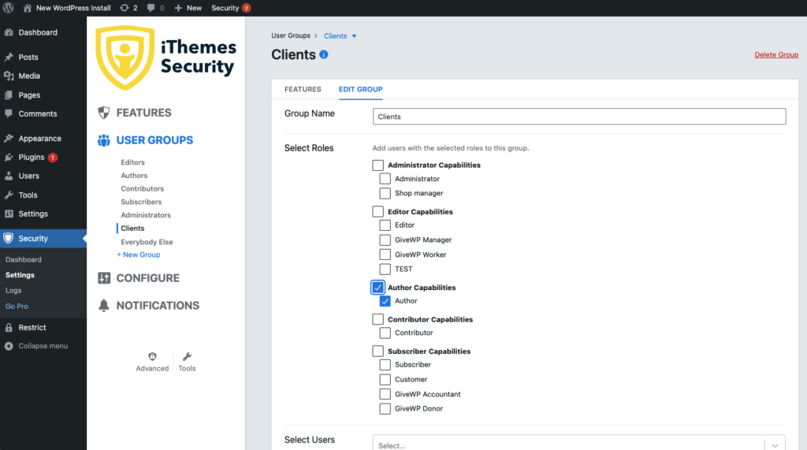Viewport: 807px width, 450px height.
Task: Click the iThemes Security shield logo
Action: click(125, 58)
